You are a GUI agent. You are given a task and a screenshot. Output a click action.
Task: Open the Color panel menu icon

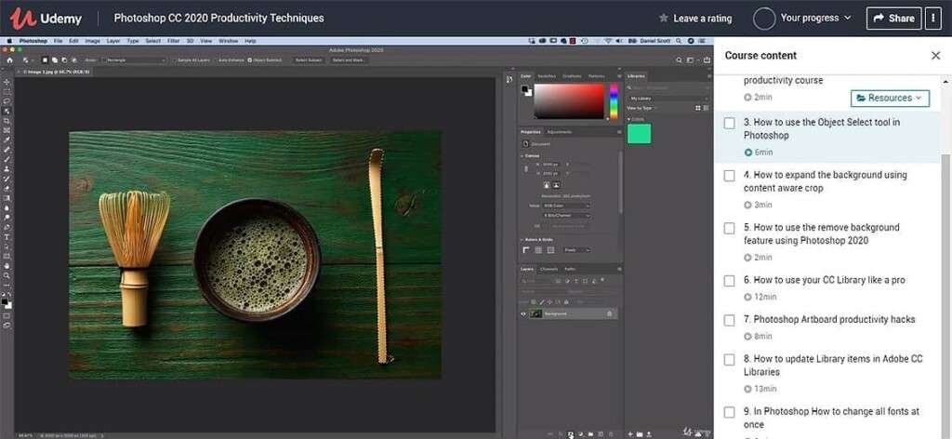[x=619, y=76]
